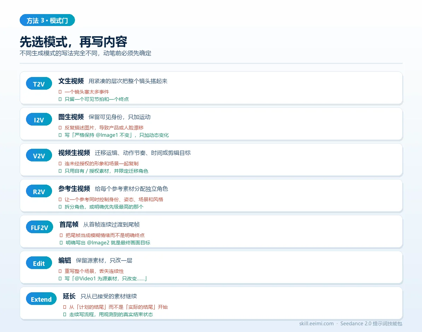Image resolution: width=422 pixels, height=332 pixels.
Task: Click red line 反复描述图片，导致产品或人脸漂移
Action: (x=104, y=128)
